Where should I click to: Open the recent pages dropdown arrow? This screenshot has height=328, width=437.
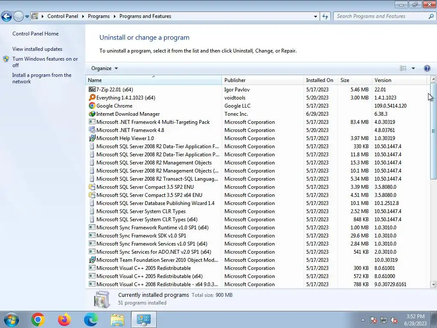[27, 17]
